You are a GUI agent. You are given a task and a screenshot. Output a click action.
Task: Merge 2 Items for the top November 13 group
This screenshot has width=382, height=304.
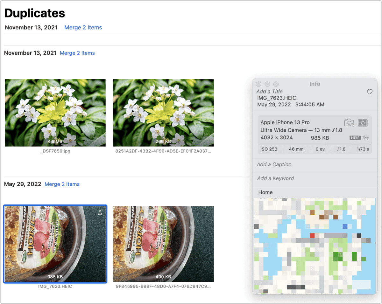tap(83, 27)
